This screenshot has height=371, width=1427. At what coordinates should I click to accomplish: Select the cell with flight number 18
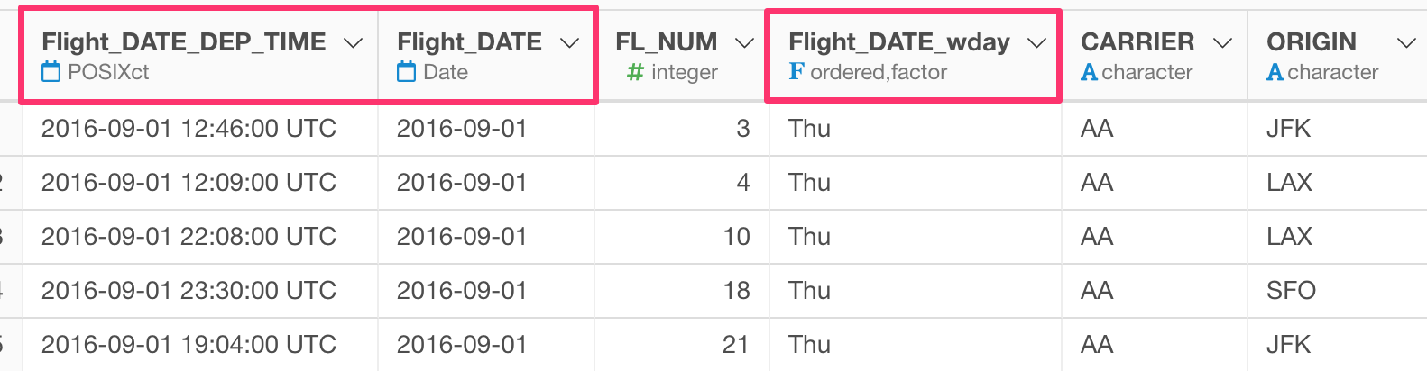pos(682,291)
